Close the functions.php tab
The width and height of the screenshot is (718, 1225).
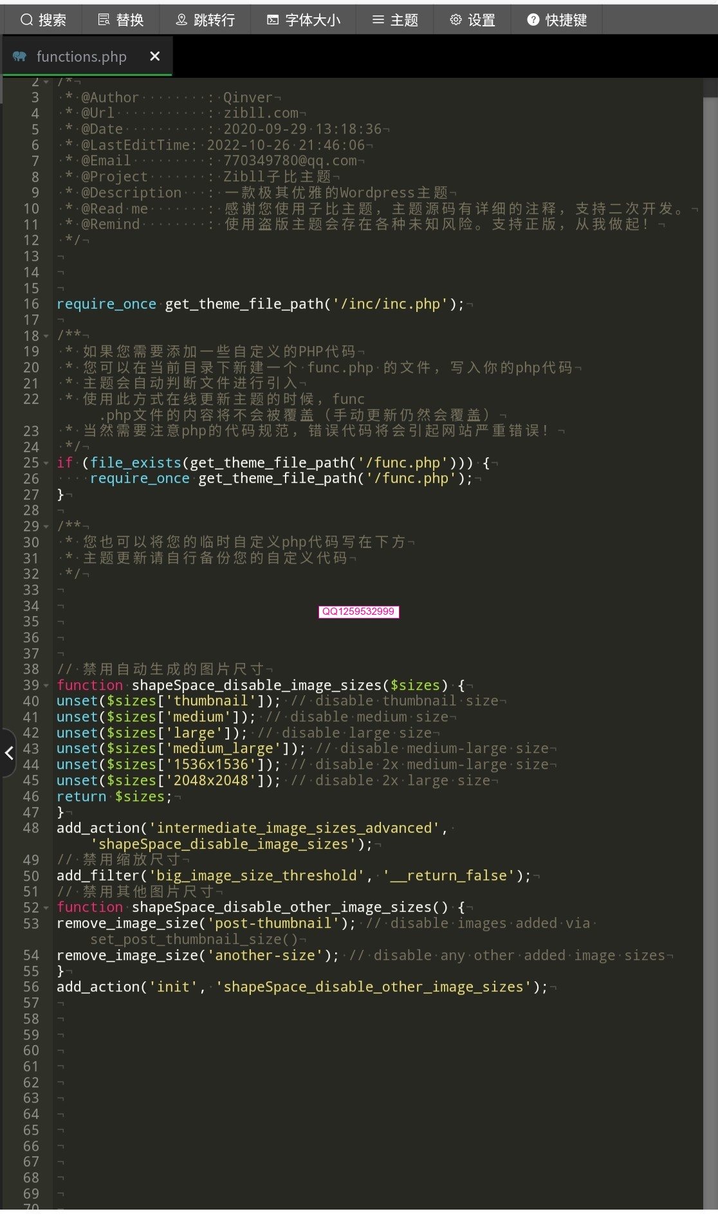[x=154, y=56]
